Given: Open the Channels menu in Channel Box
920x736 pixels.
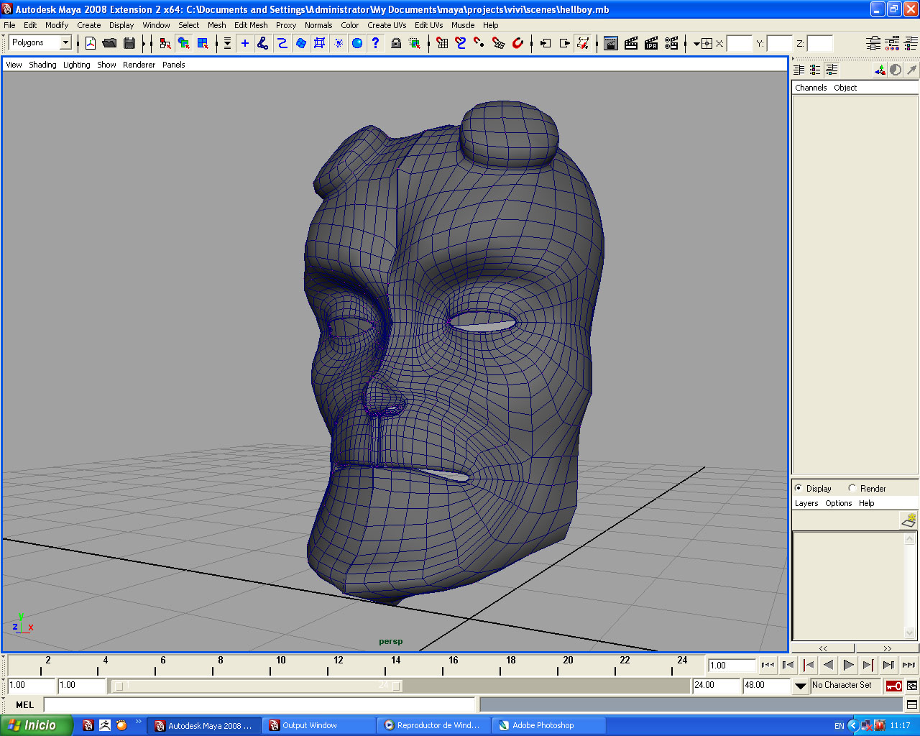Looking at the screenshot, I should (x=811, y=88).
